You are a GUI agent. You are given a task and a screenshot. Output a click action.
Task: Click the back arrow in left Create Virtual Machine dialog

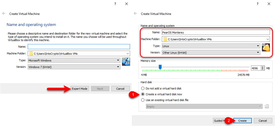(4, 14)
